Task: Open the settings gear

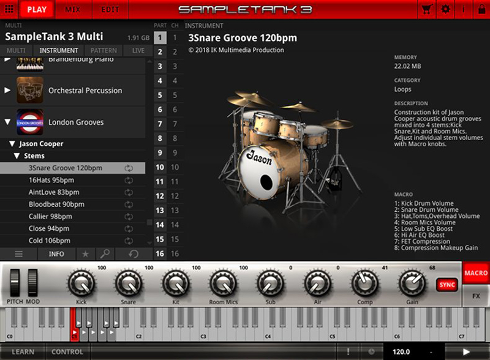Action: (445, 9)
